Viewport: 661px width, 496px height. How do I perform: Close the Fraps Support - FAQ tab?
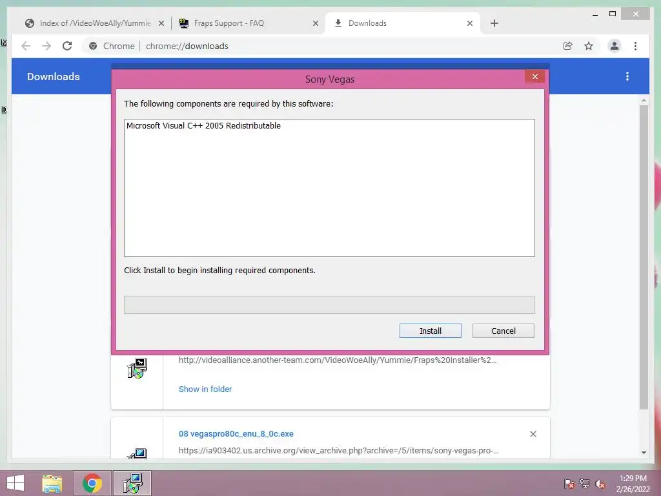coord(315,24)
